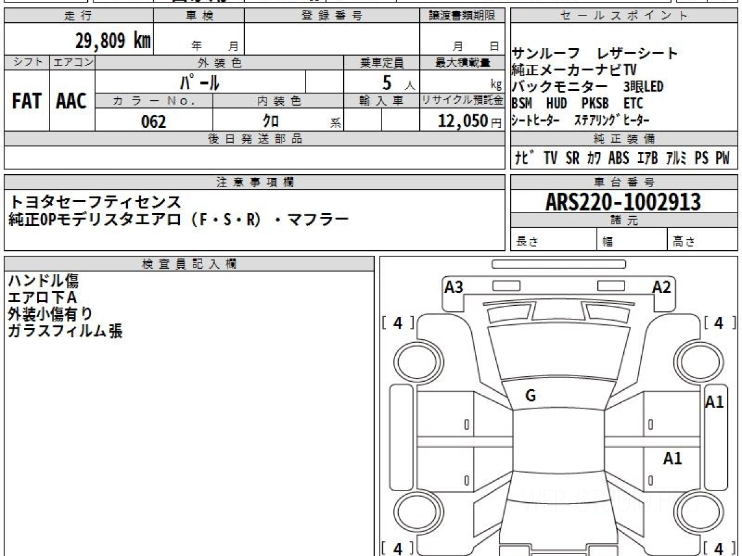Screen dimensions: 742x556
Task: Click the セールスポイント header
Action: pyautogui.click(x=623, y=16)
